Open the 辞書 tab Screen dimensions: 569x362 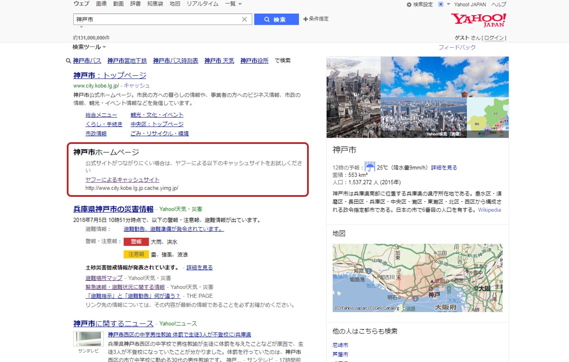(135, 4)
